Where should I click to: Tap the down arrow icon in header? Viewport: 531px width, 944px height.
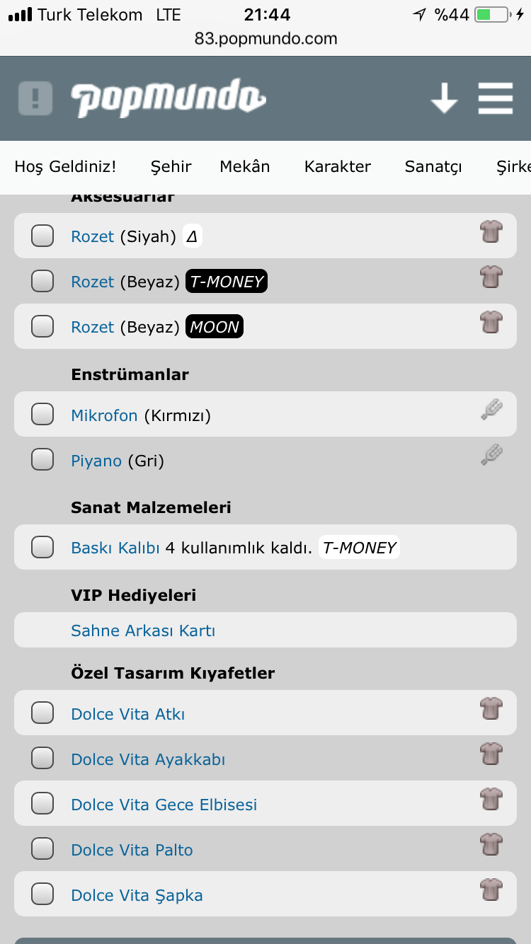point(444,98)
